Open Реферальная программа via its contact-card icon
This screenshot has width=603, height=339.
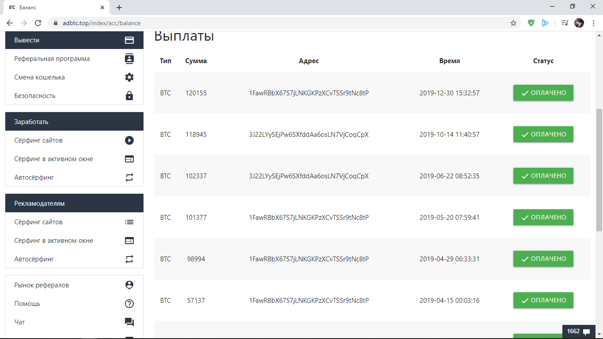point(129,59)
